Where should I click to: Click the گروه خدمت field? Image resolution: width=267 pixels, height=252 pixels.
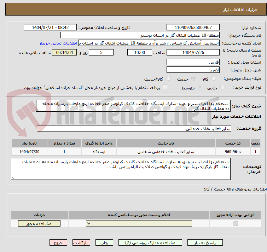click(134, 128)
